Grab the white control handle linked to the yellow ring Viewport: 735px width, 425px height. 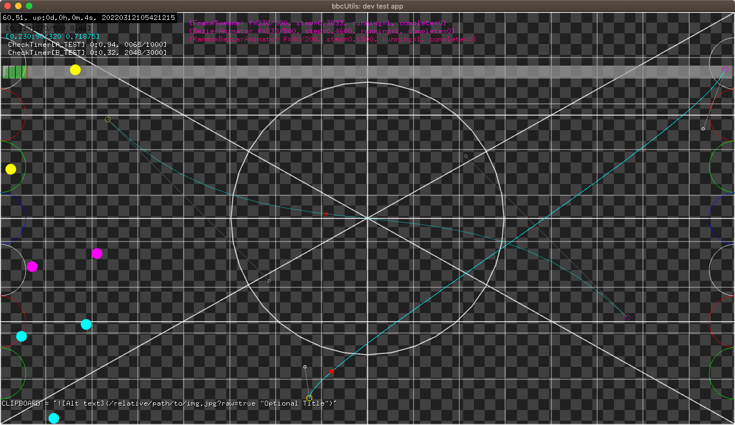click(305, 367)
